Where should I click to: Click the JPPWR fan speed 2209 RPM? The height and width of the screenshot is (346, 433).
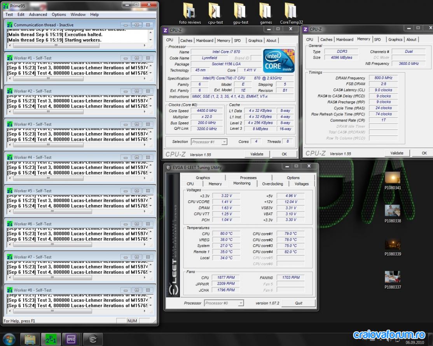click(x=225, y=283)
